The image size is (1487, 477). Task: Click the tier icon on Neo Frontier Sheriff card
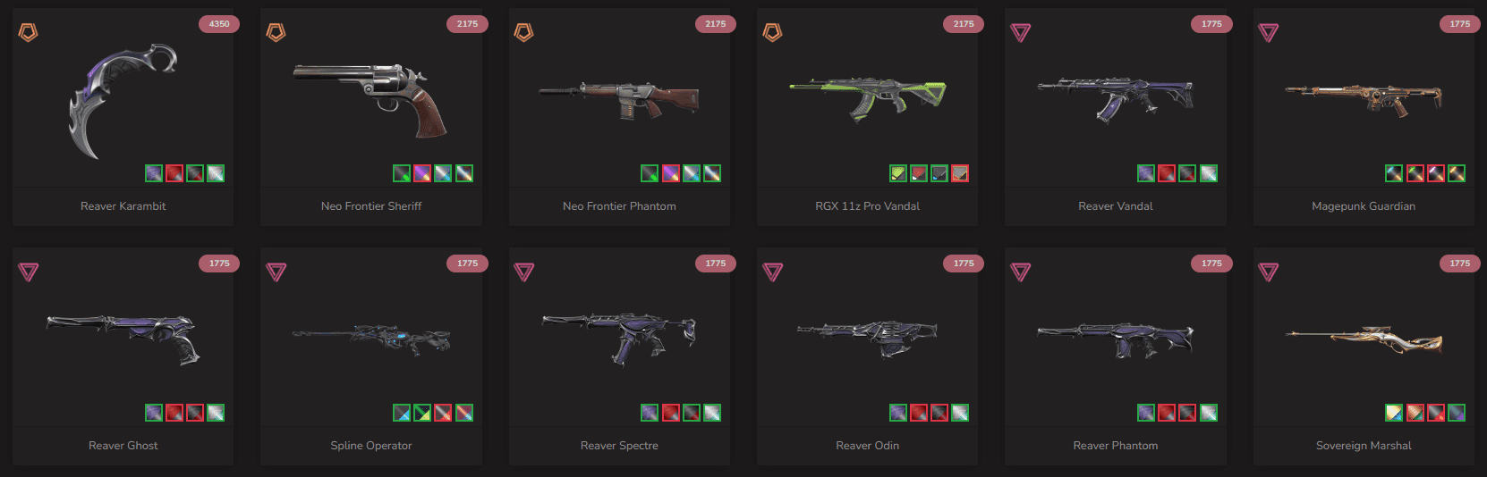pyautogui.click(x=276, y=33)
